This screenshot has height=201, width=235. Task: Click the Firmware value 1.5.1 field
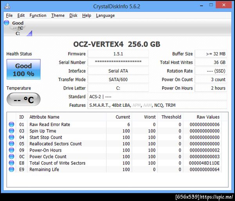[x=118, y=54]
